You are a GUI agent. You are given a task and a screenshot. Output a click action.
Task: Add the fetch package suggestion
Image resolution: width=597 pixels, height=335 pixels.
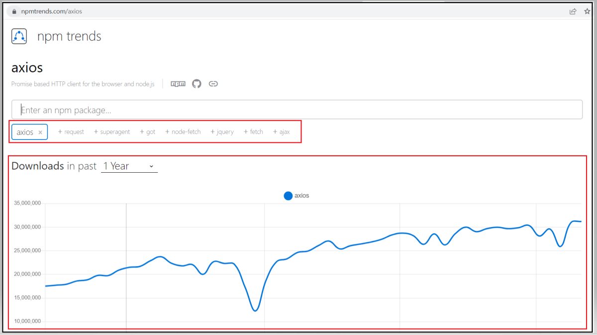[253, 132]
